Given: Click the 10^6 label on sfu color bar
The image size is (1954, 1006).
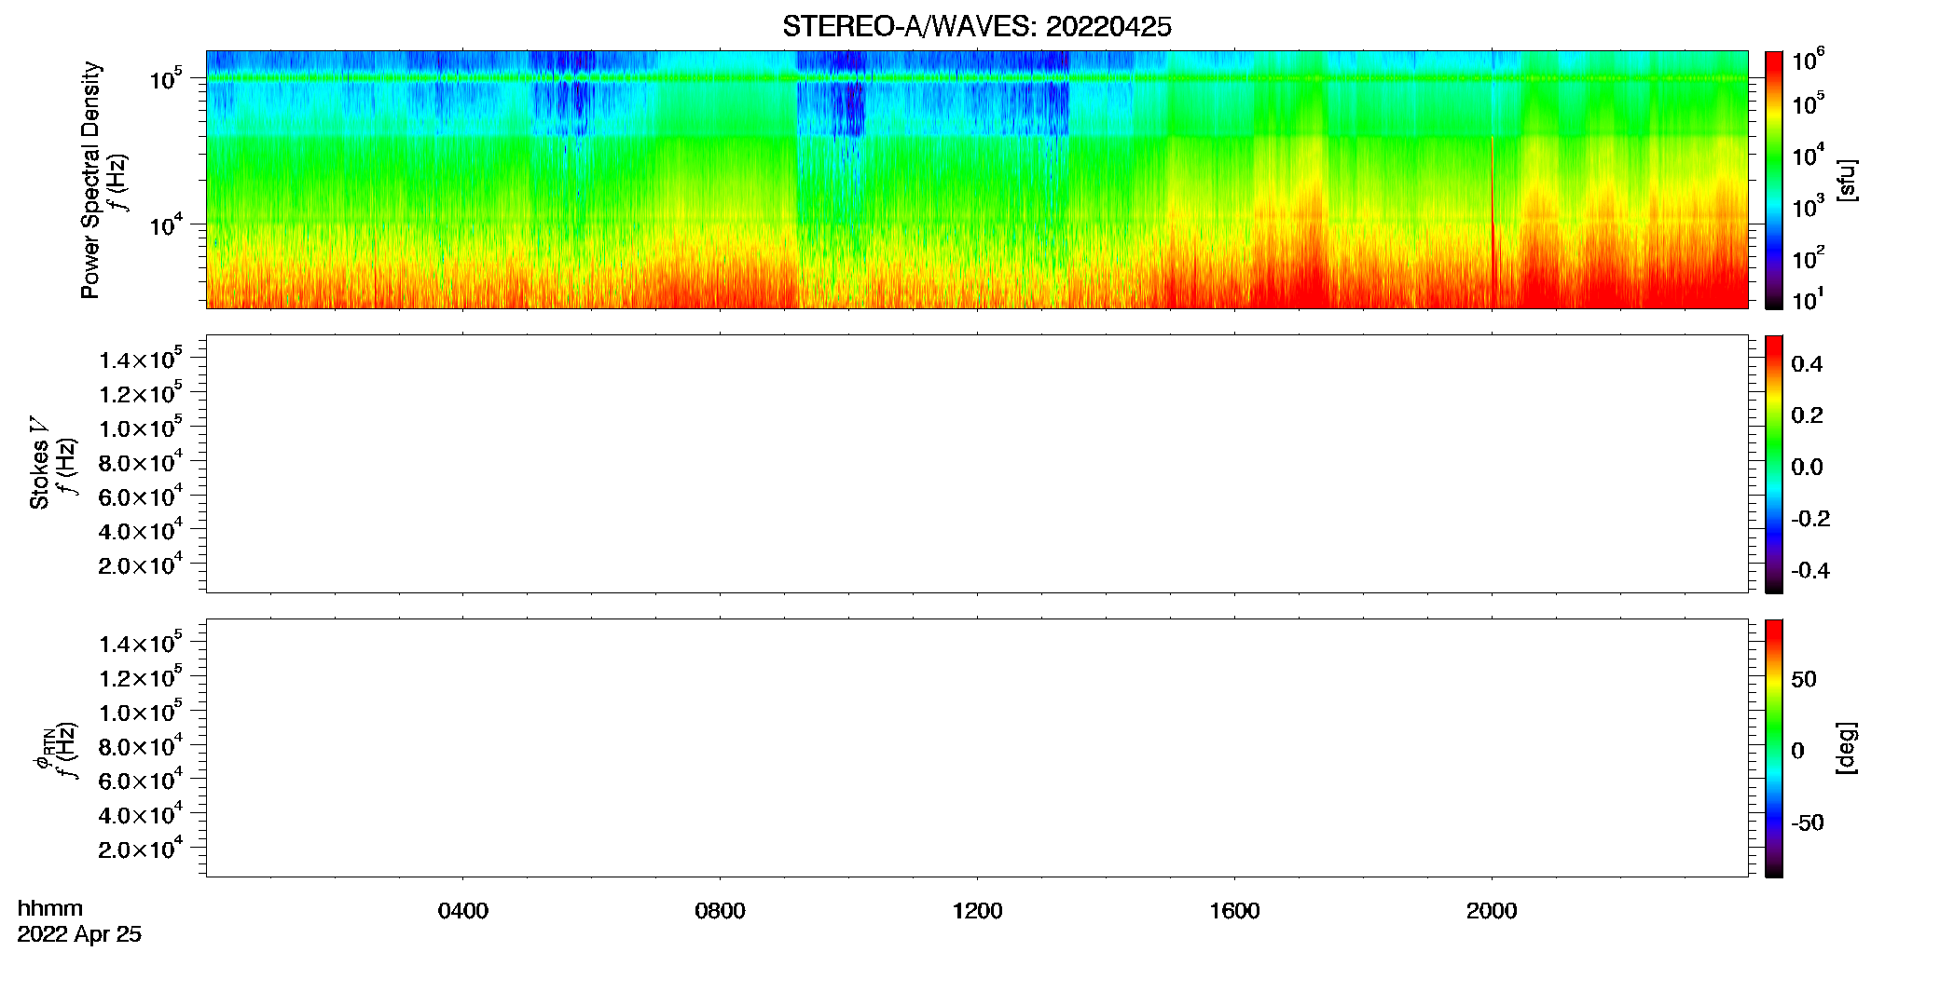Looking at the screenshot, I should click(1808, 60).
